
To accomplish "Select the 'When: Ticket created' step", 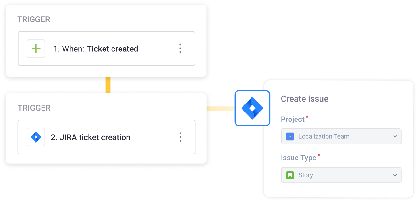I will [106, 49].
